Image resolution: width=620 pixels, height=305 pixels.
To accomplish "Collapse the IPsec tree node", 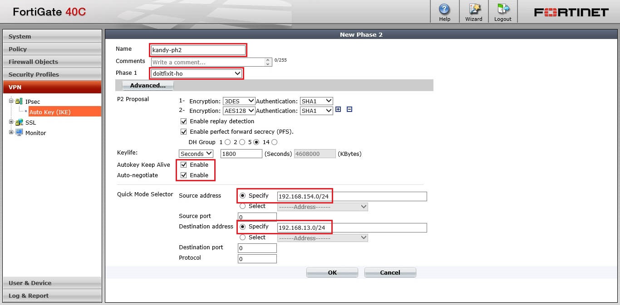I will pyautogui.click(x=11, y=101).
